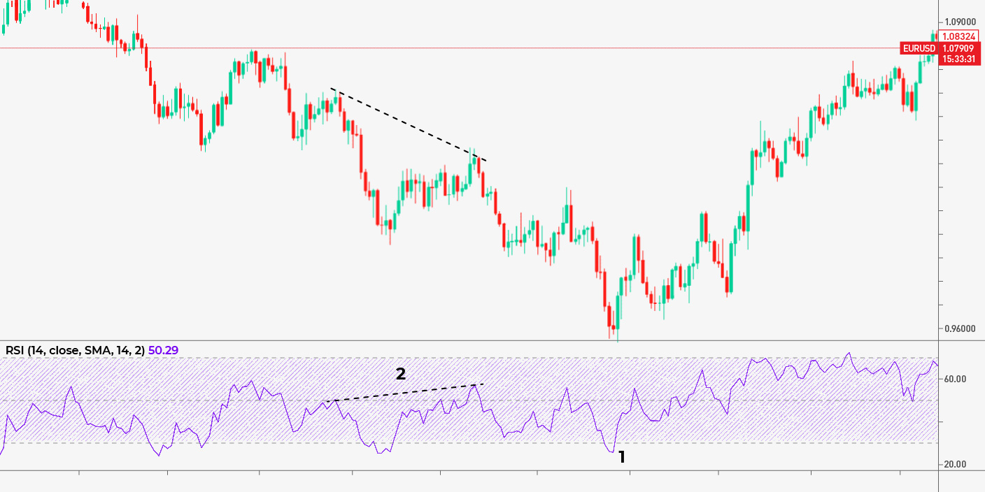This screenshot has width=985, height=492.
Task: Select the 1.09000 price axis label
Action: coord(961,22)
